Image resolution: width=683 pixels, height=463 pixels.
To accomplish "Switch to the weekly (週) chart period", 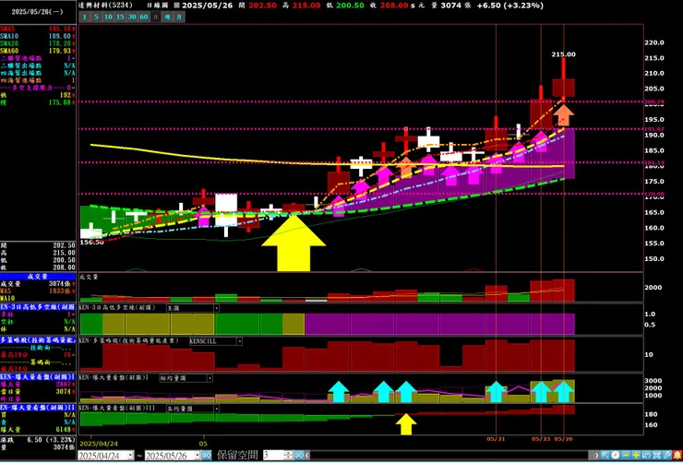I will point(167,17).
